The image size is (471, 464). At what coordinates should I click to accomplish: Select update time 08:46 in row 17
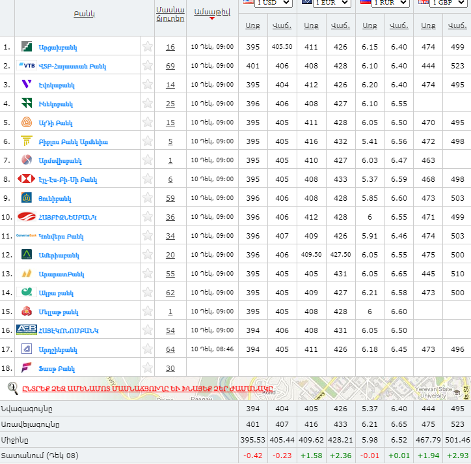[x=225, y=349]
